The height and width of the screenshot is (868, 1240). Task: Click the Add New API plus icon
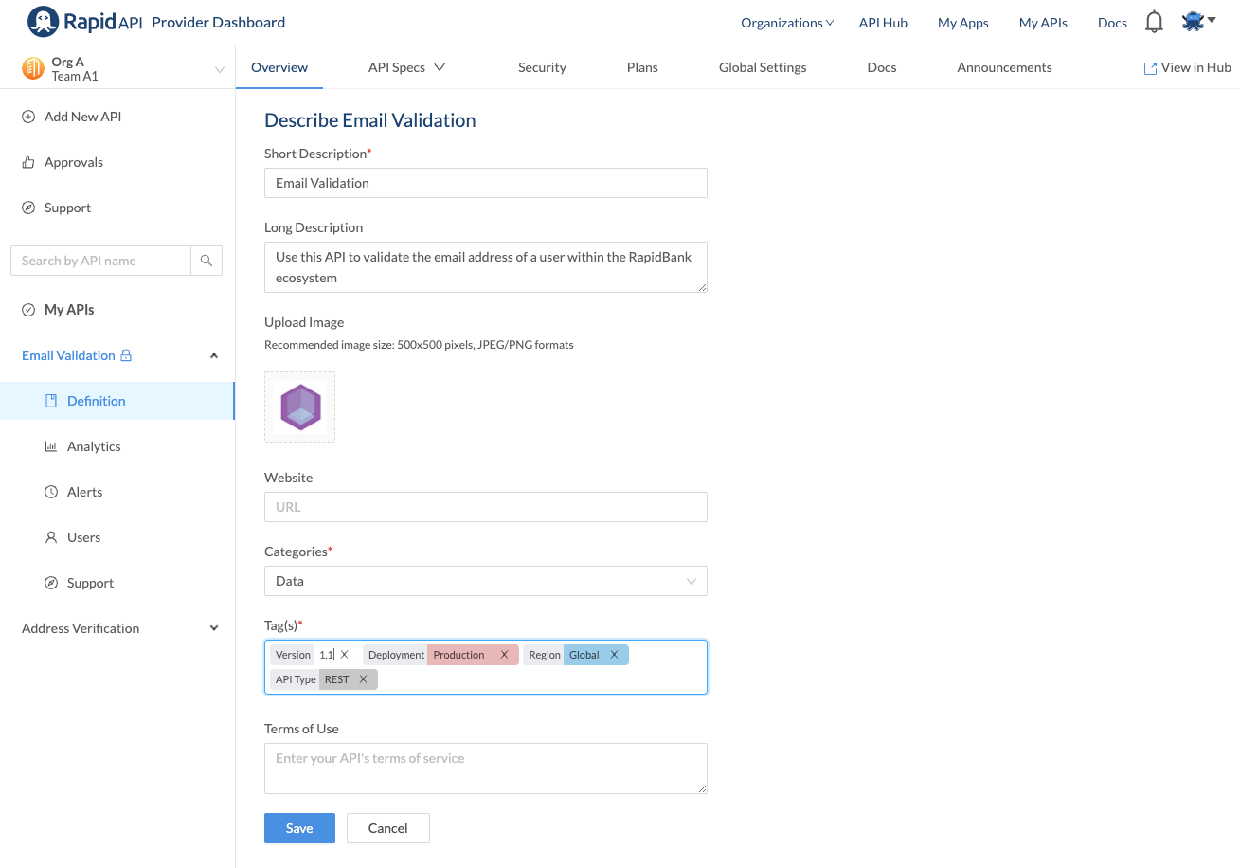coord(28,117)
